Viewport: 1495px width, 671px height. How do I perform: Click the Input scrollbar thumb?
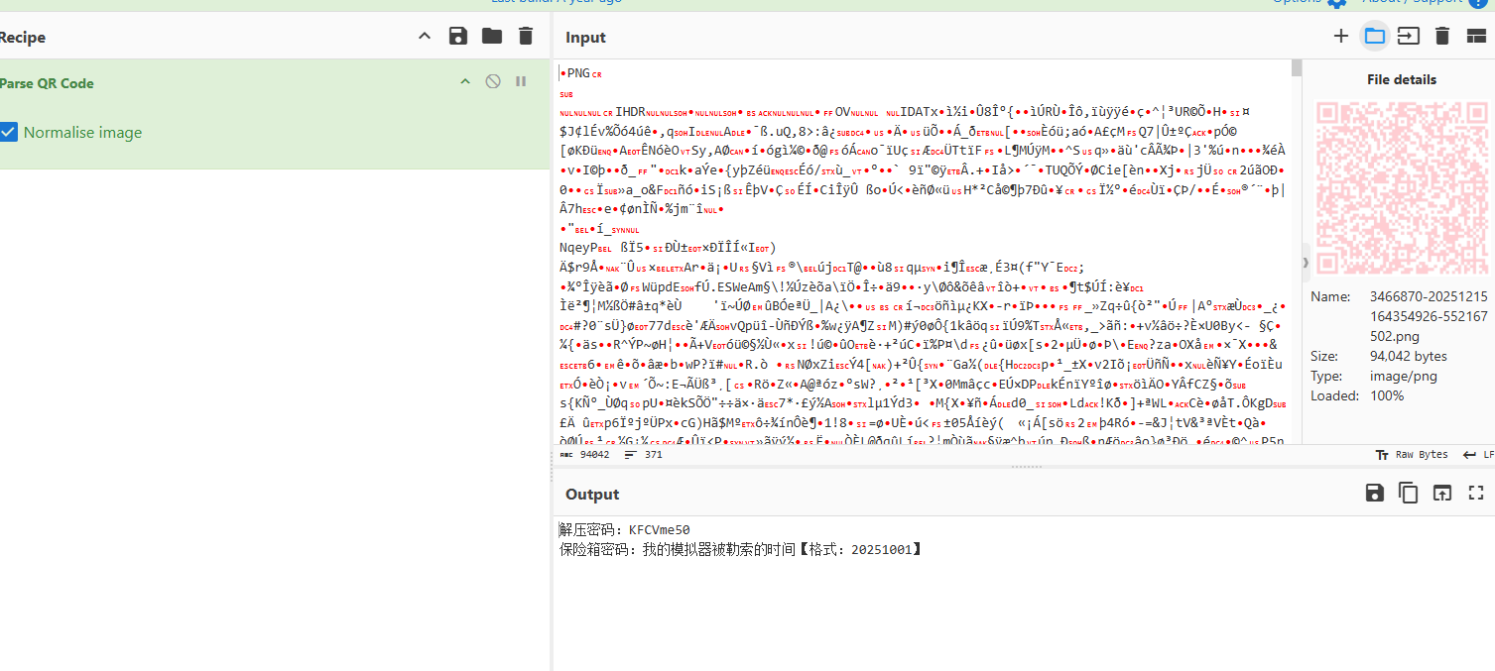(x=1296, y=67)
